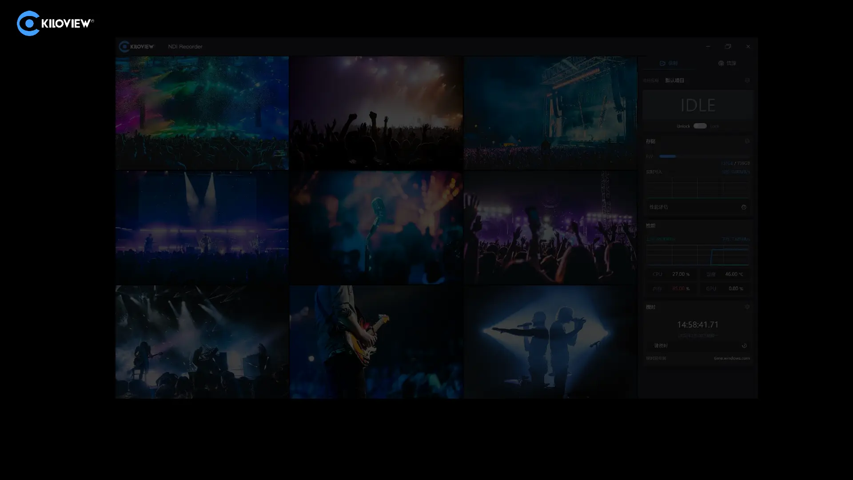The width and height of the screenshot is (853, 480).
Task: Open the project name settings gear
Action: [747, 80]
